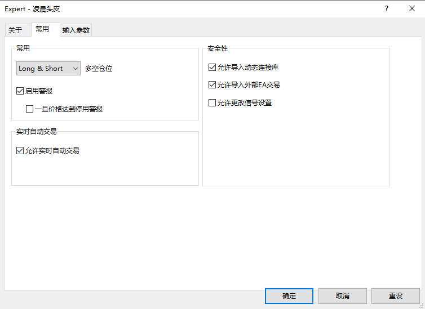Enable 一旦价格达到停用警报 checkbox
425x309 pixels.
click(x=29, y=109)
